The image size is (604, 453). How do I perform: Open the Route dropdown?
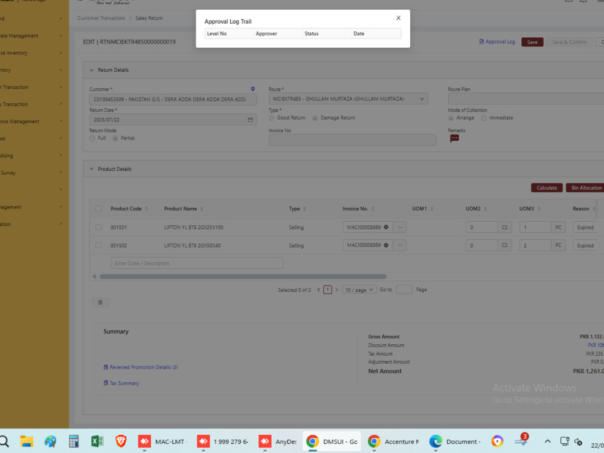(x=349, y=99)
